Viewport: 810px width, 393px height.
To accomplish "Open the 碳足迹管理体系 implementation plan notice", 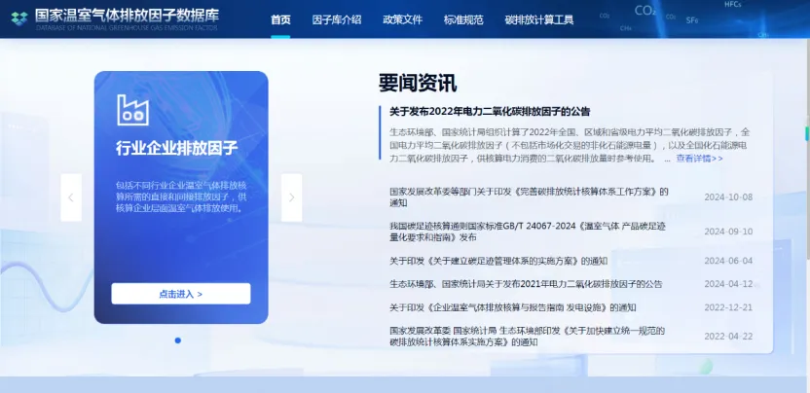I will [497, 261].
